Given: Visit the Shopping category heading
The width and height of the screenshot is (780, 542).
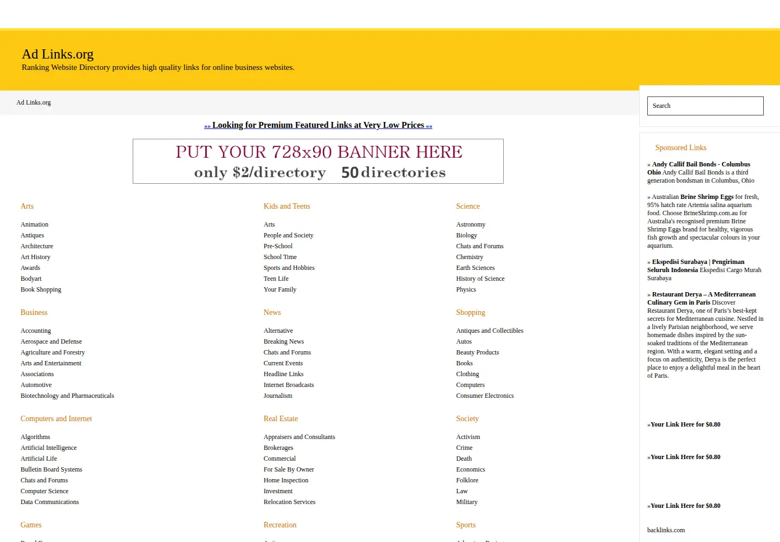Looking at the screenshot, I should 471,313.
